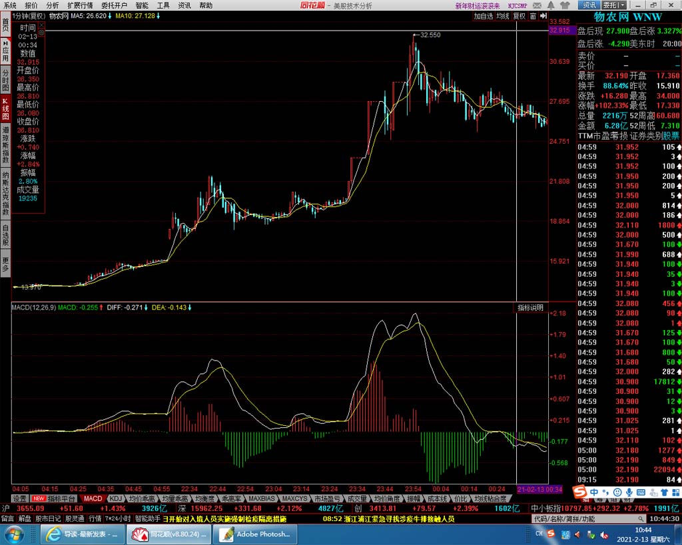This screenshot has height=545, width=682.
Task: Open the Windows Start button
Action: (13, 534)
